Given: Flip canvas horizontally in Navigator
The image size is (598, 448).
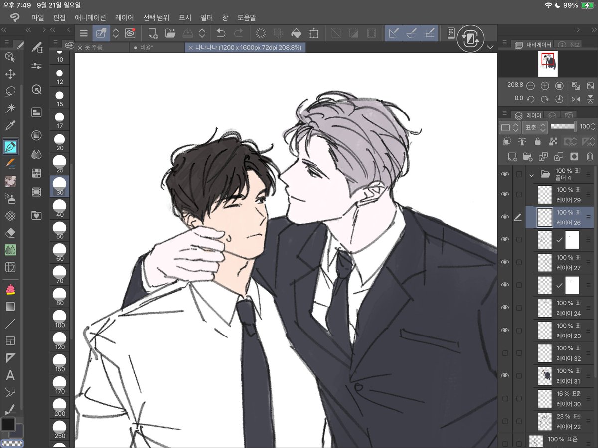Looking at the screenshot, I should (576, 99).
